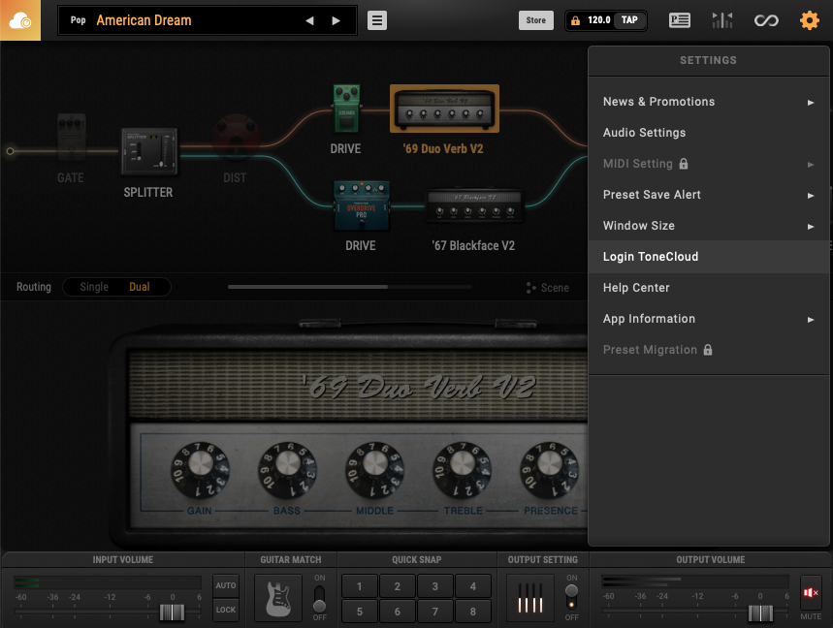Select Quick Snap slot 6
The height and width of the screenshot is (628, 833).
point(398,611)
